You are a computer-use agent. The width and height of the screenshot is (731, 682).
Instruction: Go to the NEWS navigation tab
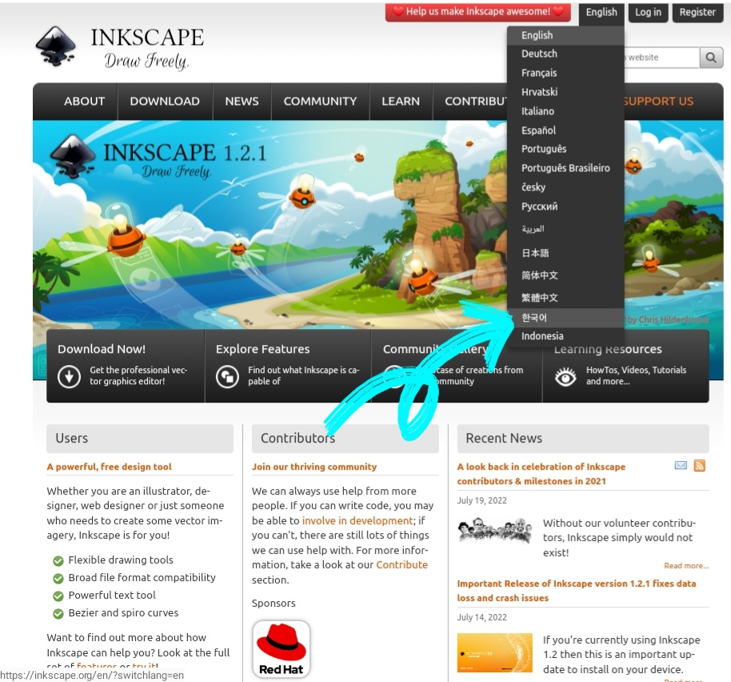tap(242, 101)
